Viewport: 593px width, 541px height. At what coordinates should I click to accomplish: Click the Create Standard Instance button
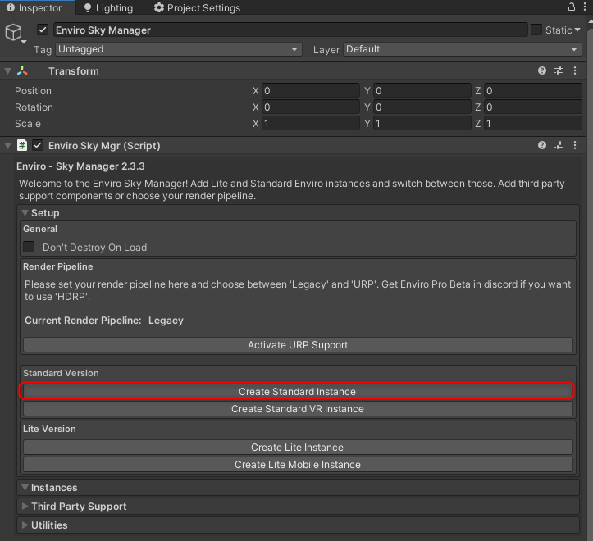(297, 392)
